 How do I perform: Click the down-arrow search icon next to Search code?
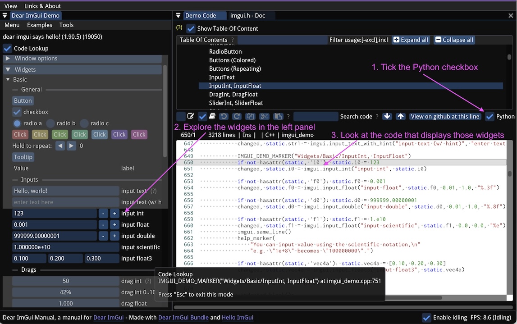tap(387, 116)
